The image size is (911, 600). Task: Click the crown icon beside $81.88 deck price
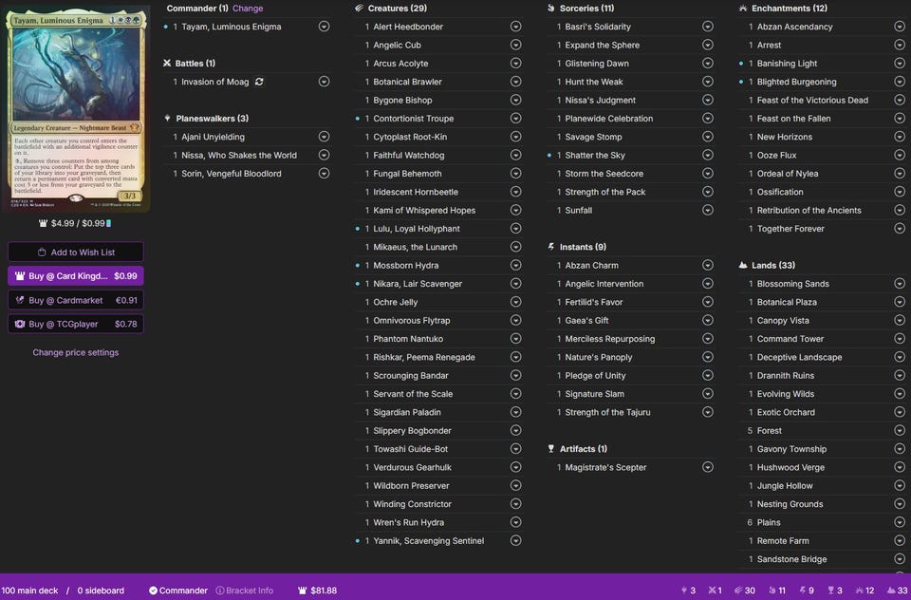[302, 591]
